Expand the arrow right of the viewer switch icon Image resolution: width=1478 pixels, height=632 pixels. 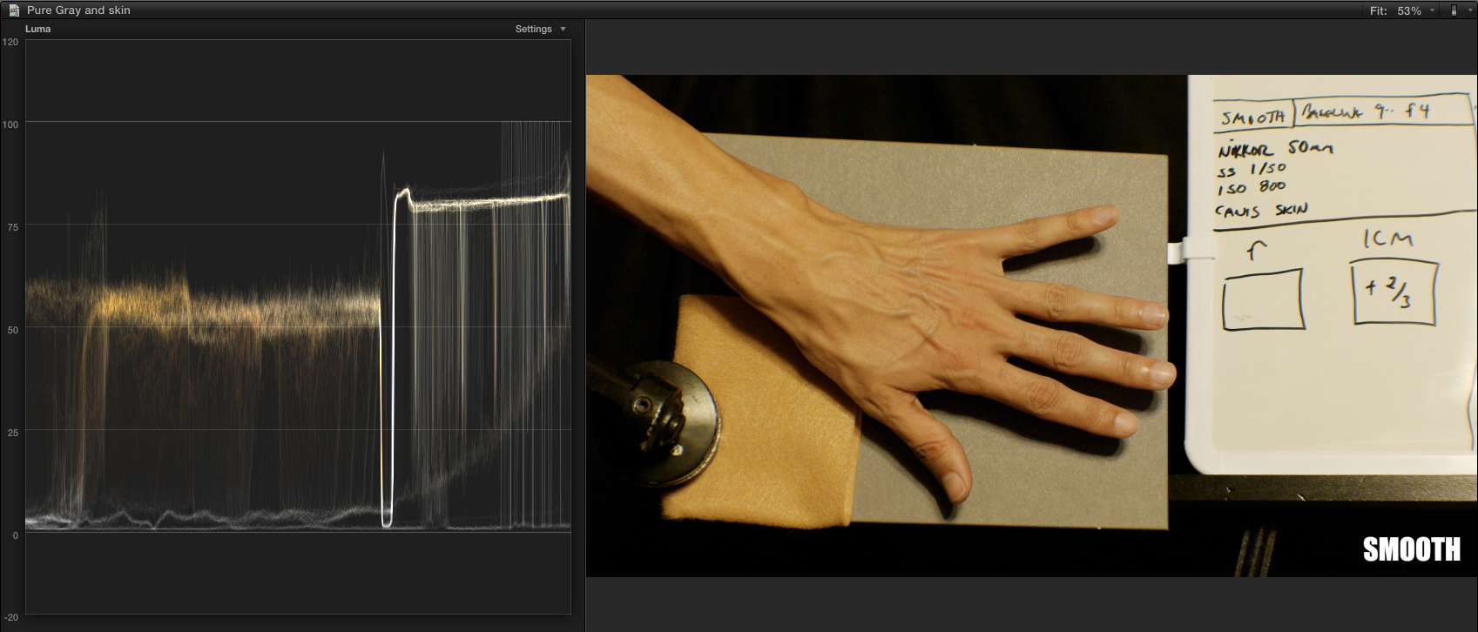[1468, 10]
